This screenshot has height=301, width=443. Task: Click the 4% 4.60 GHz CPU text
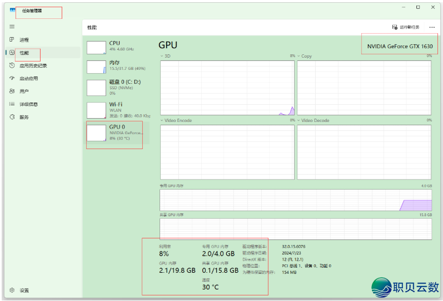coord(122,49)
